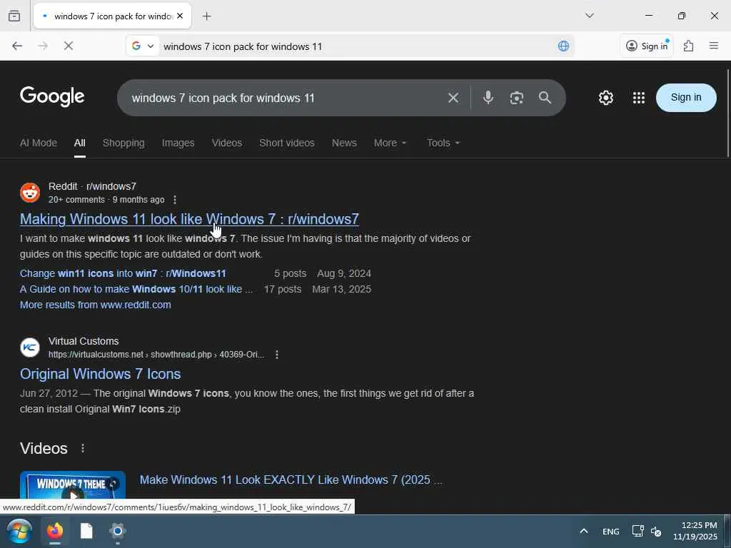Click the network tray icon

[637, 531]
